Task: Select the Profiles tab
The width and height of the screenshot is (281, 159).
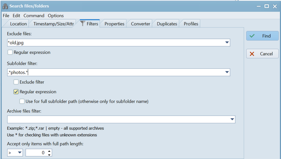Action: (x=191, y=24)
